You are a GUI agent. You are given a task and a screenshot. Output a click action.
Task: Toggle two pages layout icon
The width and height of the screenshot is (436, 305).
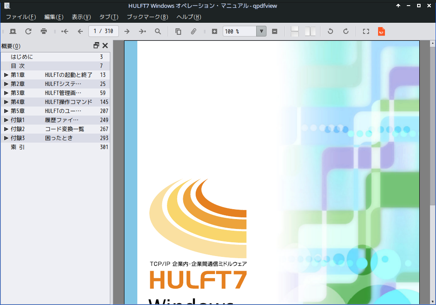tap(310, 31)
